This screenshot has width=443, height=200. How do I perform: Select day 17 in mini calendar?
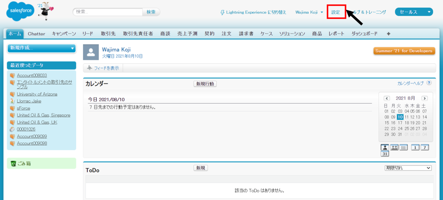(400, 123)
